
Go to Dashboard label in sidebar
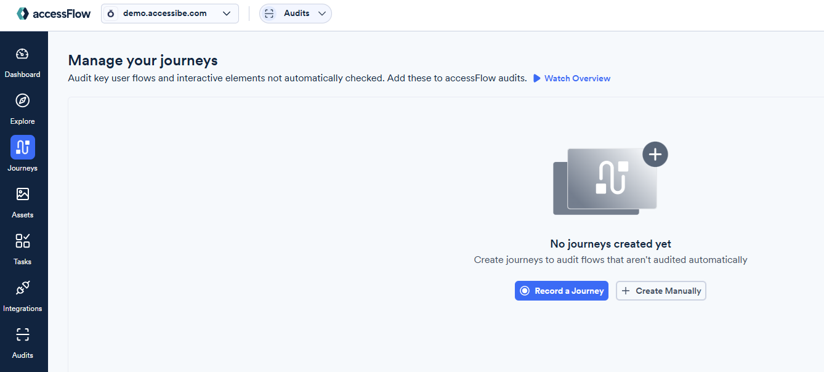click(x=23, y=75)
